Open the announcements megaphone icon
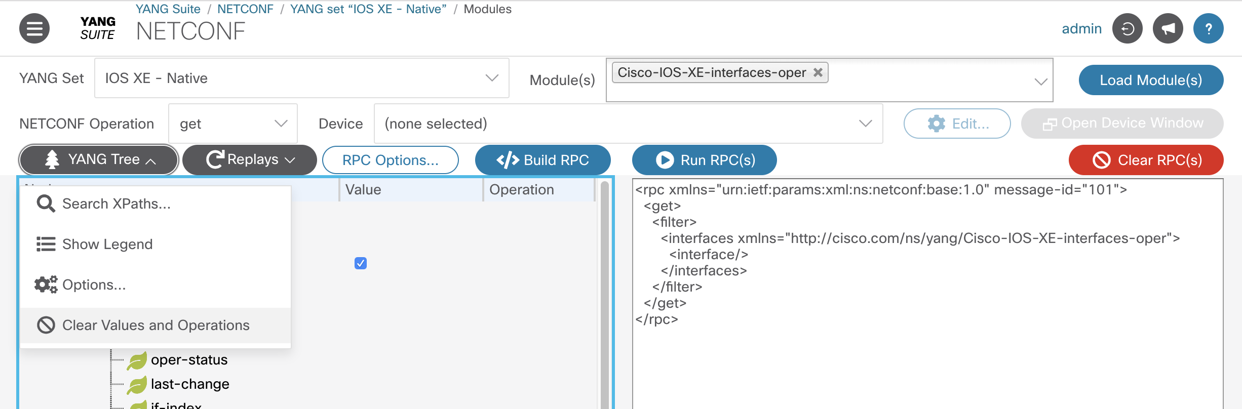Viewport: 1242px width, 409px height. tap(1168, 28)
